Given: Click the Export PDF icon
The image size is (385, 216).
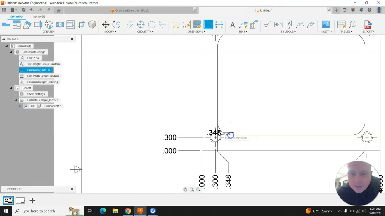Looking at the screenshot, I should (368, 25).
